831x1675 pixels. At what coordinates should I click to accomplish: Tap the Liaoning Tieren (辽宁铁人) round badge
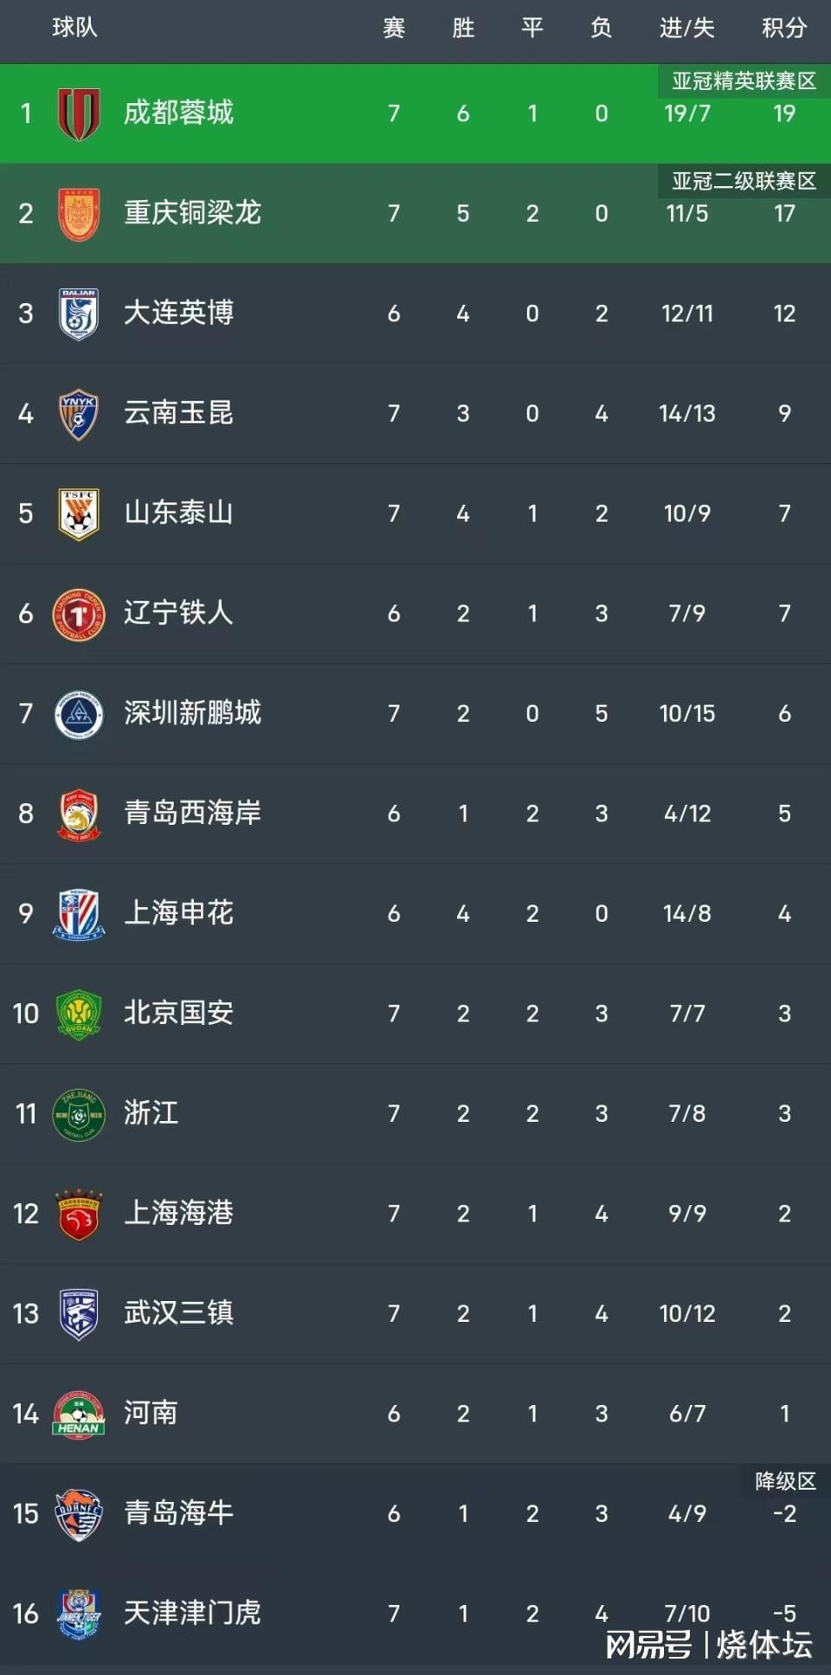79,614
